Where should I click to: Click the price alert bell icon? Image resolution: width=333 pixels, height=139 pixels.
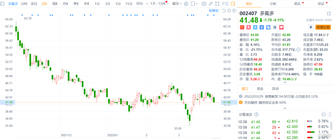[311, 27]
